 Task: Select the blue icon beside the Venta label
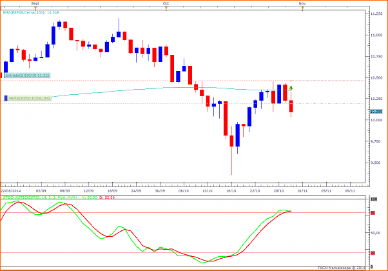[x=6, y=98]
